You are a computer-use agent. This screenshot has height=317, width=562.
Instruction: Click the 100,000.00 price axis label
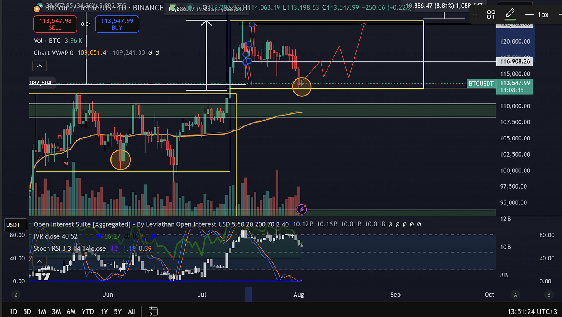[x=514, y=170]
